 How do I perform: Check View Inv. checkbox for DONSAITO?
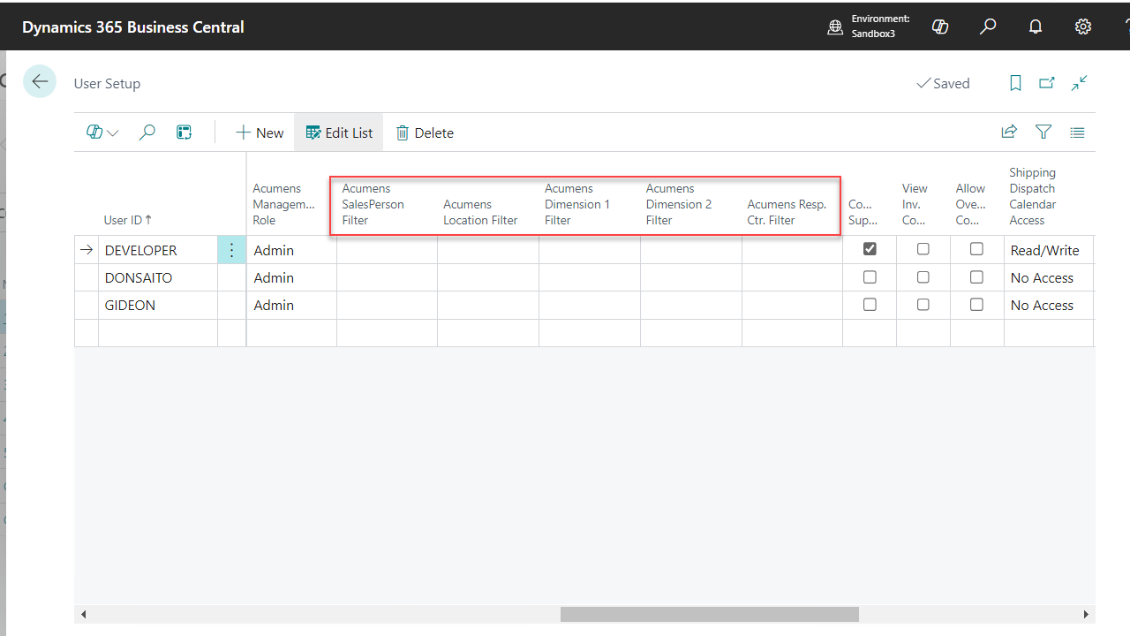click(x=923, y=277)
